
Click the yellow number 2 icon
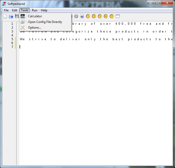[x=94, y=16]
